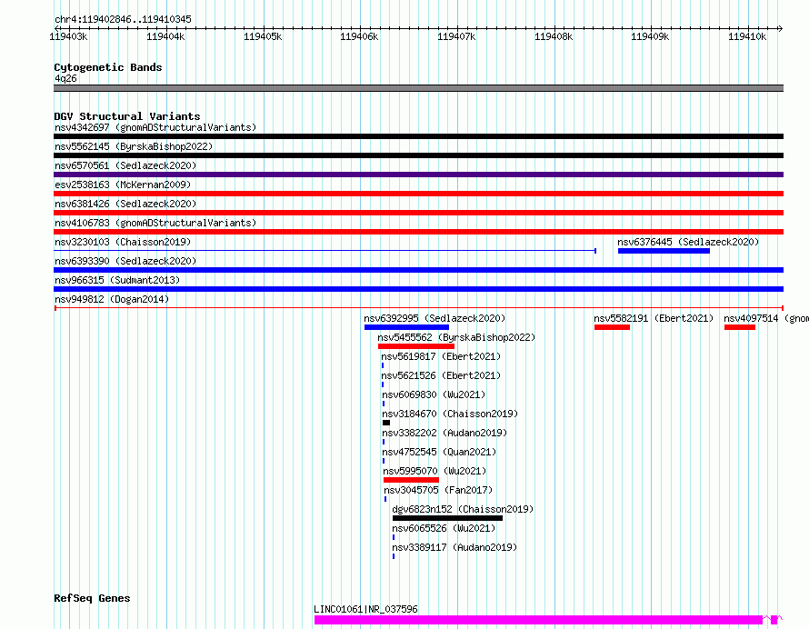Image resolution: width=809 pixels, height=629 pixels.
Task: Click nsv3045705 (Fan2017) label
Action: (x=438, y=490)
